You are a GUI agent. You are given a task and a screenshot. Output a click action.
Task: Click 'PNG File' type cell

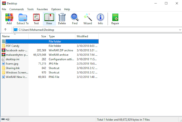click(x=54, y=77)
